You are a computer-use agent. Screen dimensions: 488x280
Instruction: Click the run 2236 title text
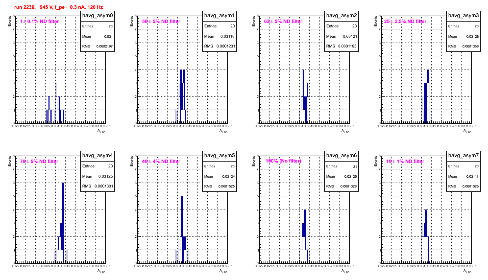[x=58, y=7]
